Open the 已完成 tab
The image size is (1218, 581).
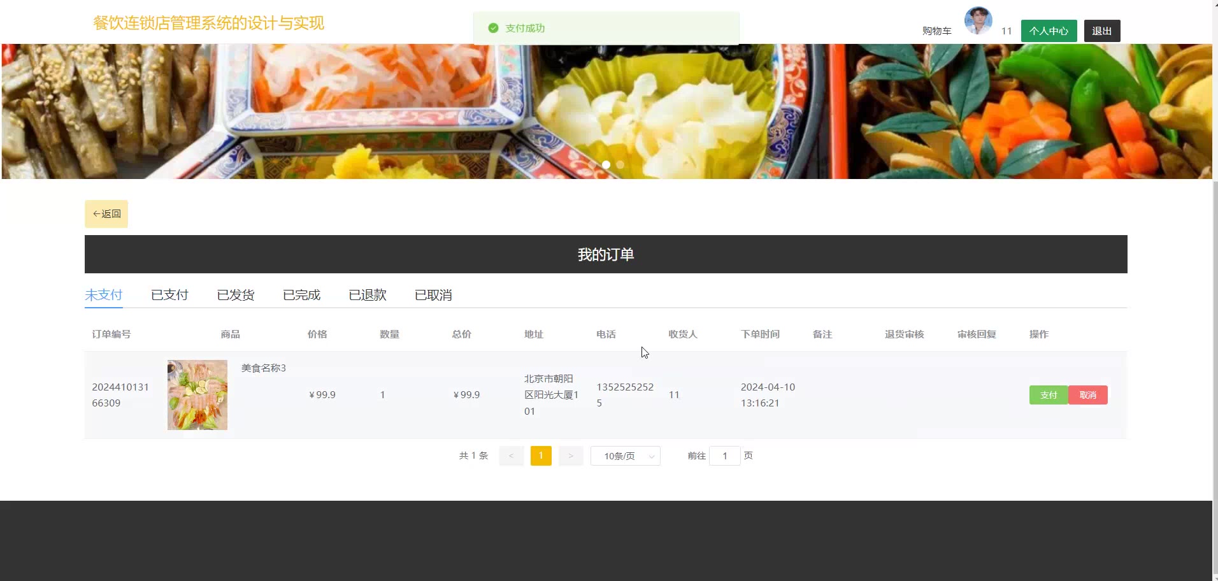pos(301,295)
